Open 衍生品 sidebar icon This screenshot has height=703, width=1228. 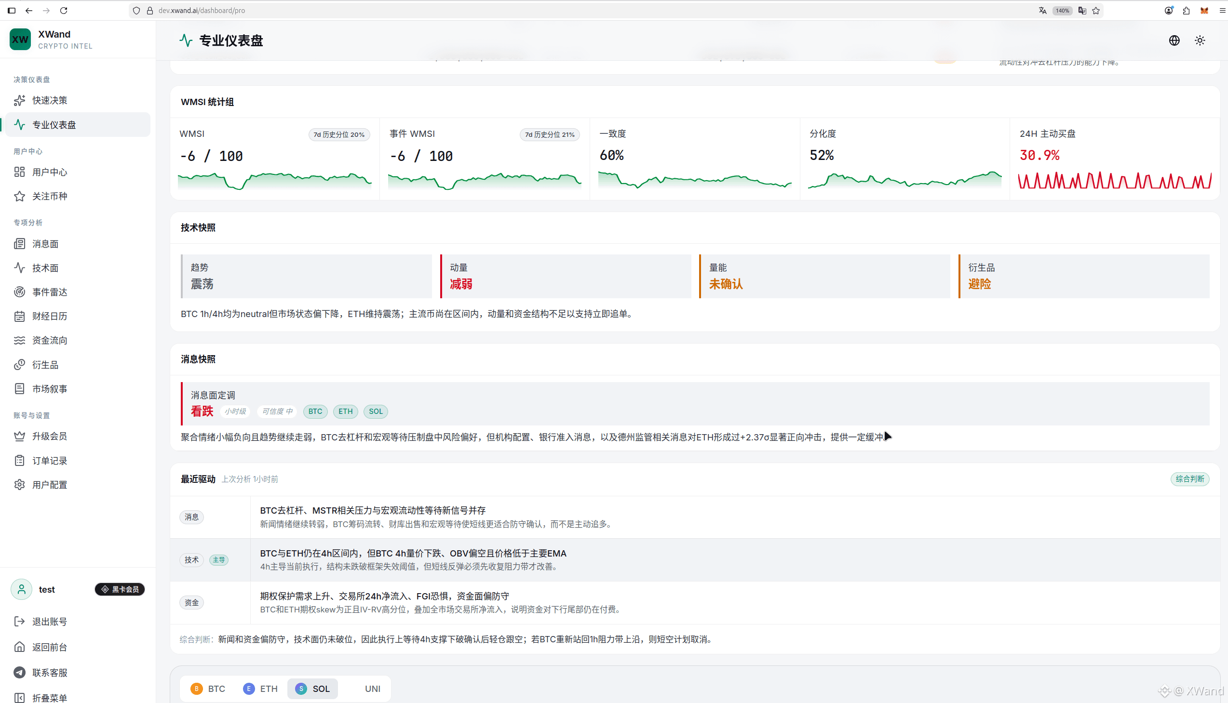19,365
